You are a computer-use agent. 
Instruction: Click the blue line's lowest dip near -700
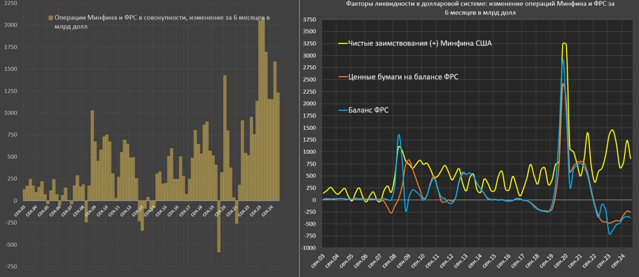coord(610,234)
